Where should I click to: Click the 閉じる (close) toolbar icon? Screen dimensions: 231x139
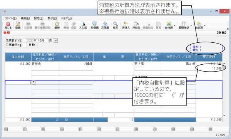point(8,25)
